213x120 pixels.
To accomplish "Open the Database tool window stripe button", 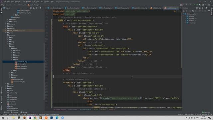I will 212,11.
